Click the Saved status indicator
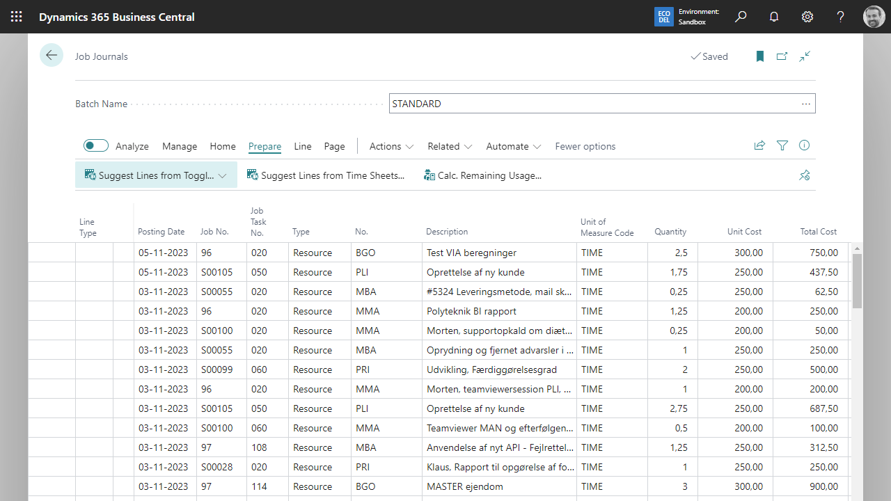The height and width of the screenshot is (501, 891). click(709, 56)
